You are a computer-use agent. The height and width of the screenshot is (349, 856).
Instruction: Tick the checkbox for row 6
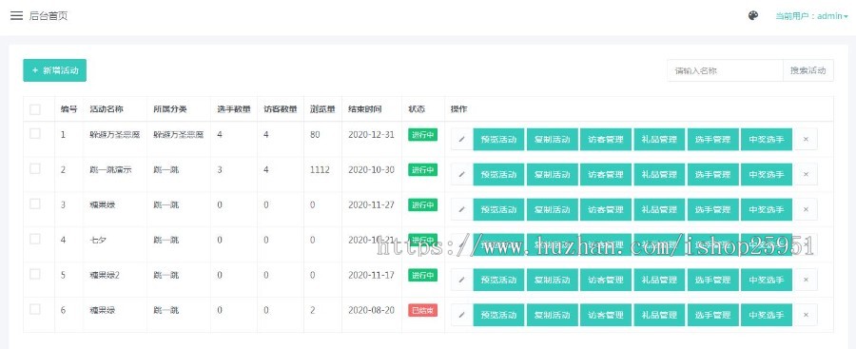point(35,309)
